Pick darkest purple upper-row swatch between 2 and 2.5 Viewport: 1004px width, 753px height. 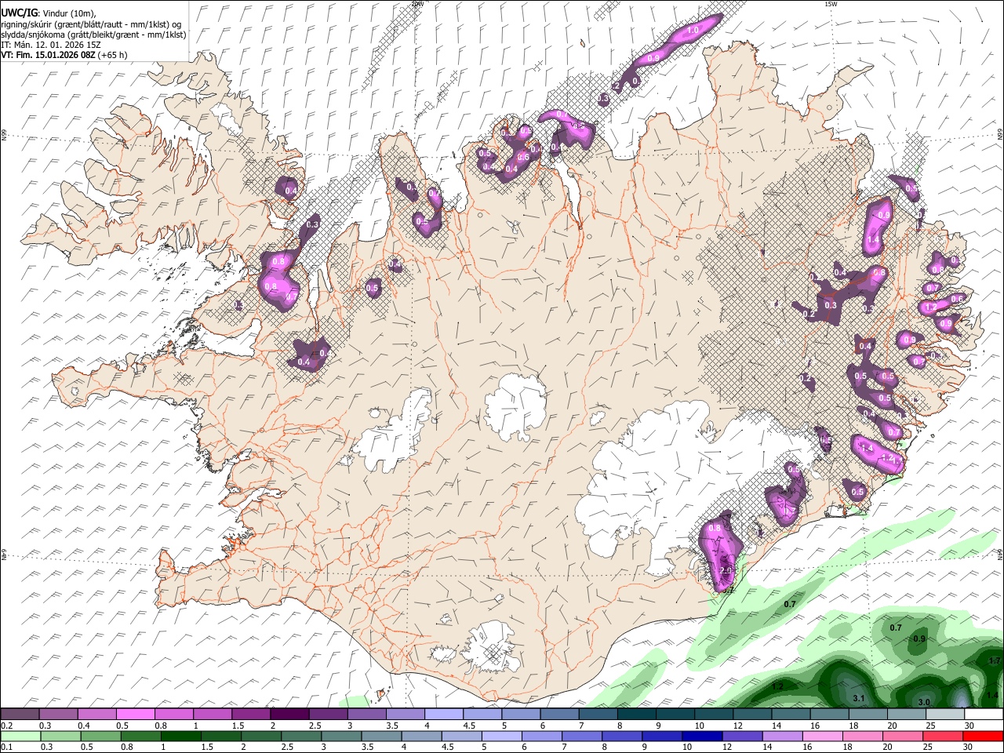click(x=289, y=715)
